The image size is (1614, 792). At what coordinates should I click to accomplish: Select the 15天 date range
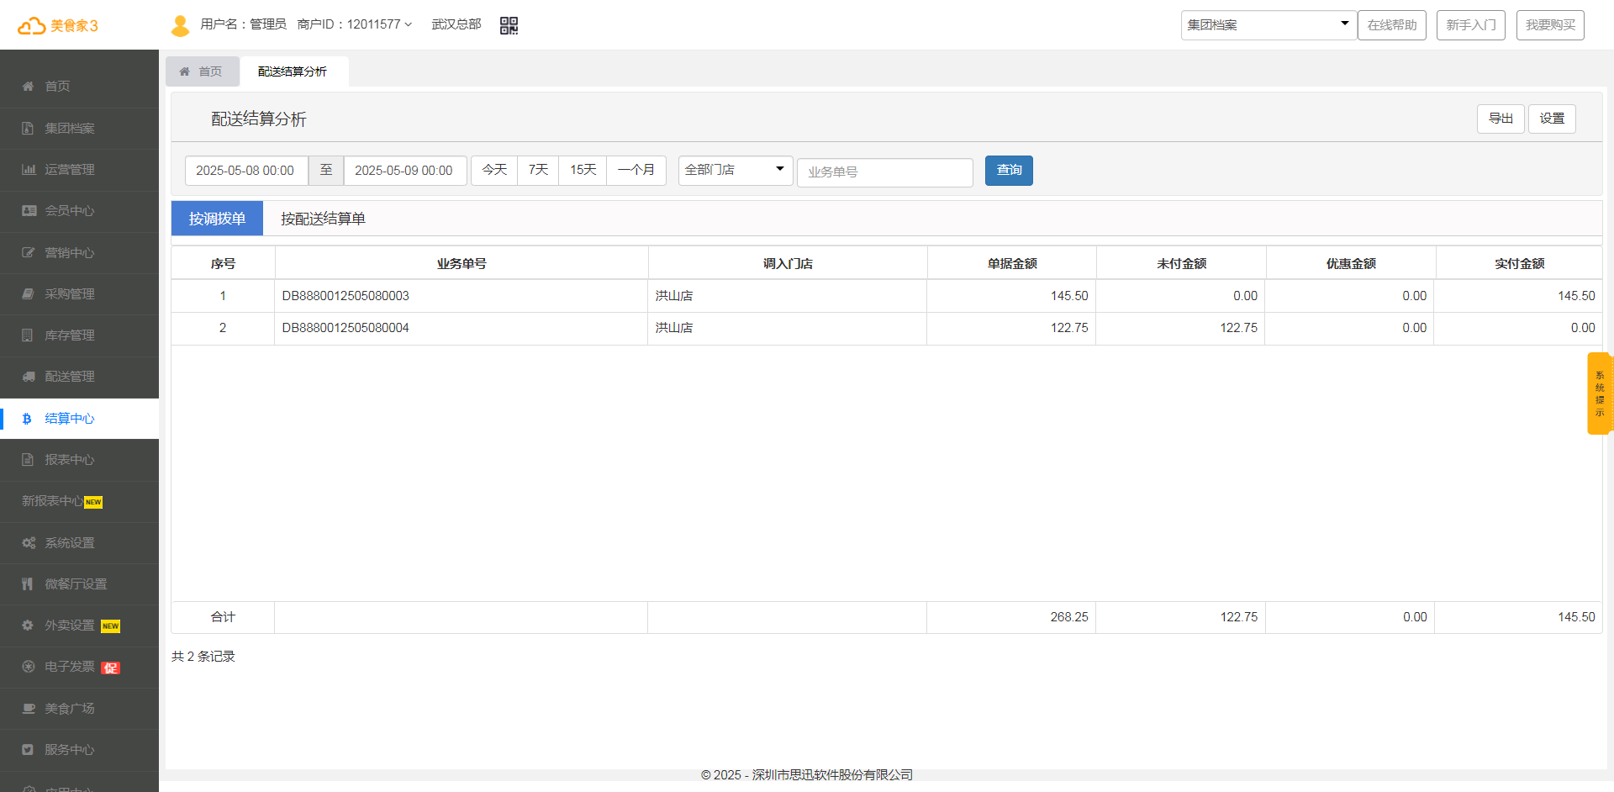tap(583, 171)
